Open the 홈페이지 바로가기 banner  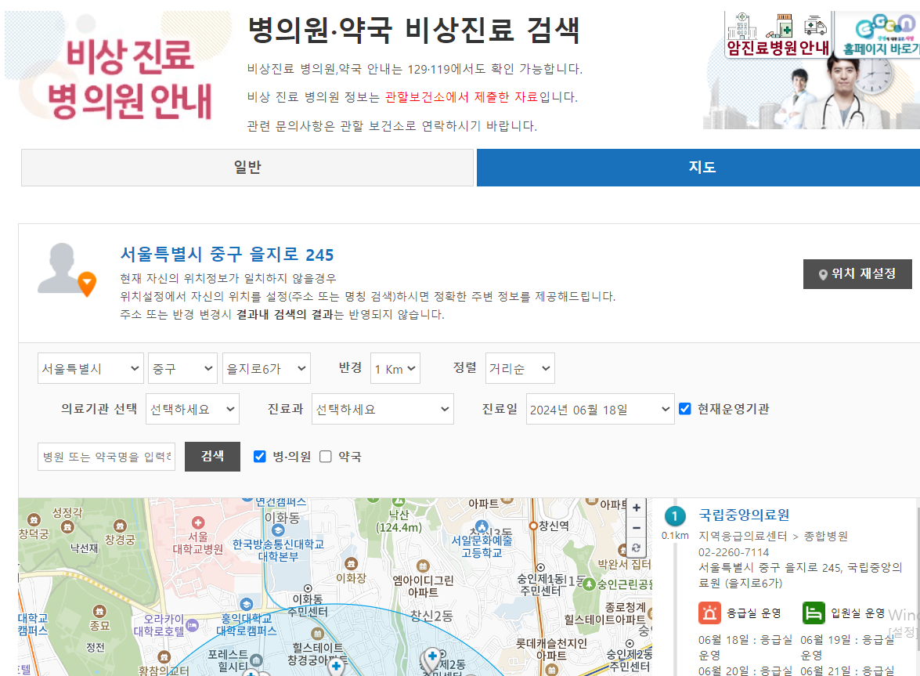(x=879, y=34)
